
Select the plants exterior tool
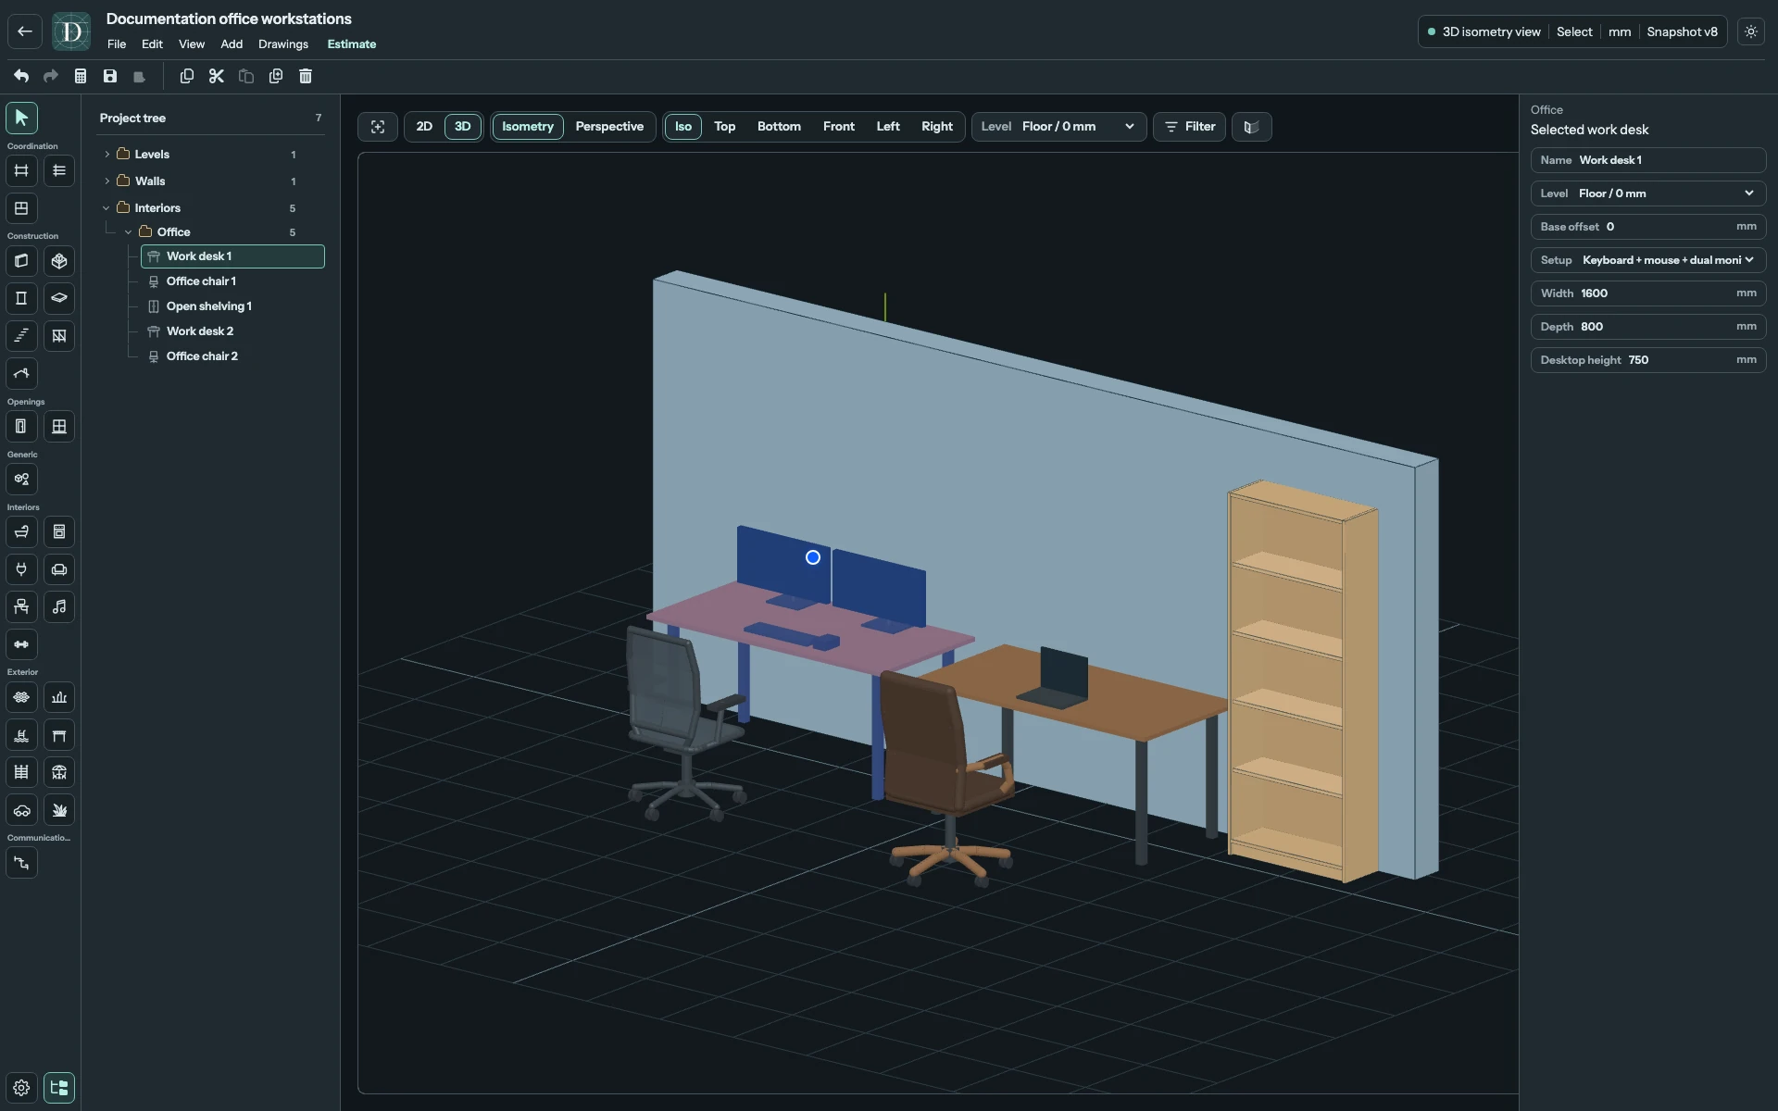[59, 810]
